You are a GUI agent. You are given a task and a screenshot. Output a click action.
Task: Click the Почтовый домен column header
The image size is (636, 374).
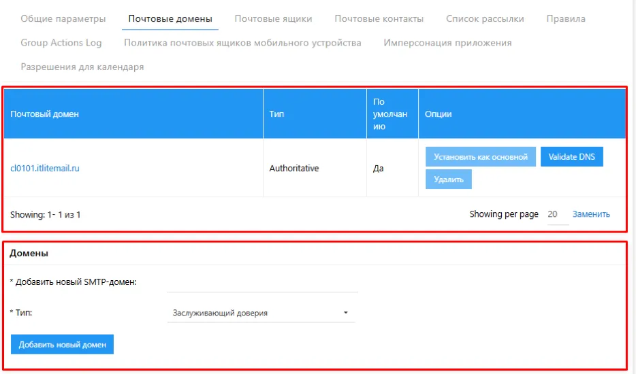(45, 114)
